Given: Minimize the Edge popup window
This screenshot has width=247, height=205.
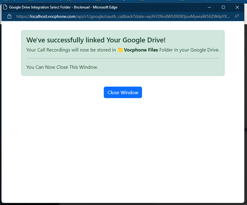Looking at the screenshot, I should pos(209,7).
